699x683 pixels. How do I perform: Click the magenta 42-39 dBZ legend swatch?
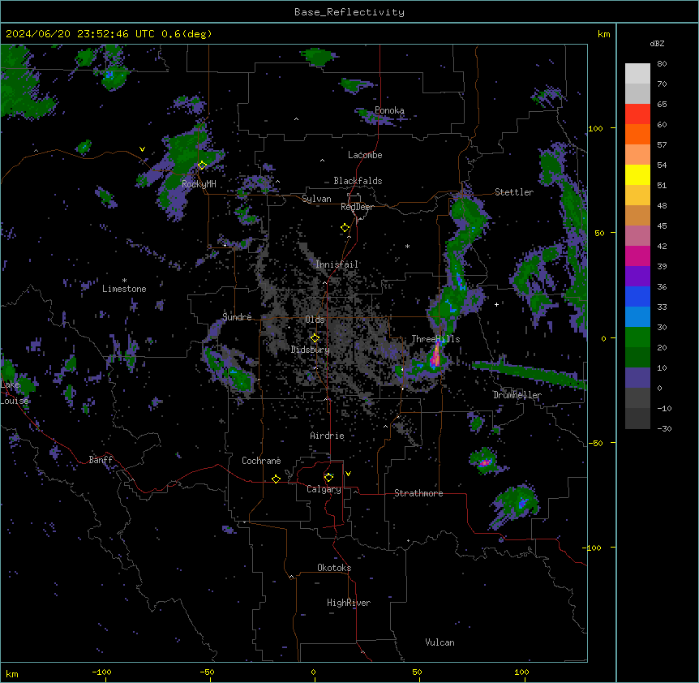point(637,256)
